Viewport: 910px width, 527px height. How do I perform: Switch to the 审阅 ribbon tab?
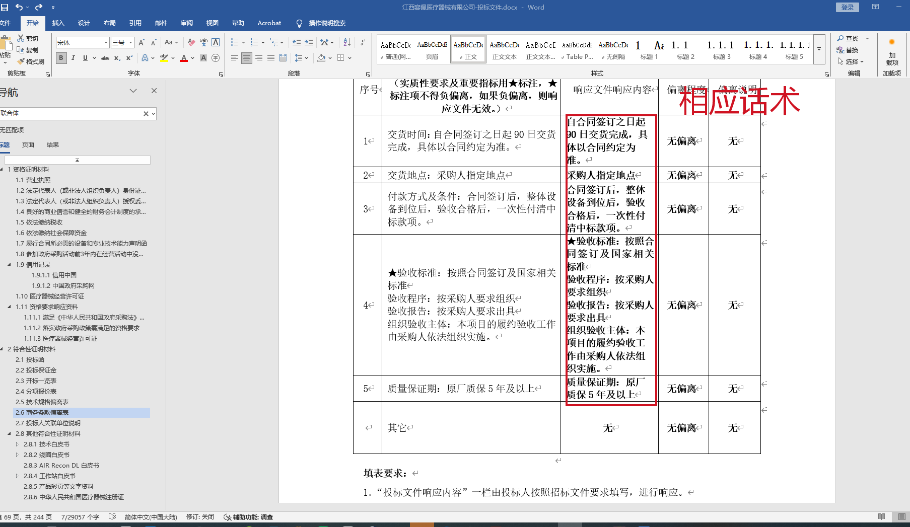pyautogui.click(x=187, y=23)
